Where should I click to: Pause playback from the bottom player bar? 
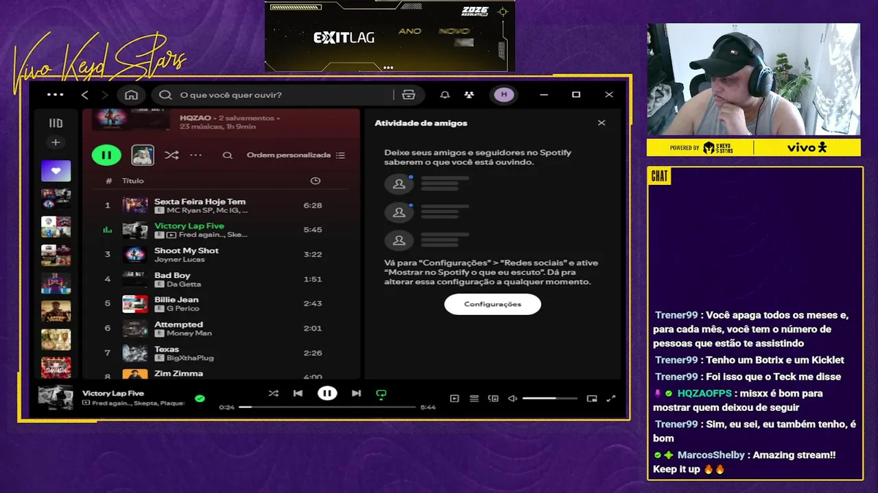pyautogui.click(x=327, y=393)
